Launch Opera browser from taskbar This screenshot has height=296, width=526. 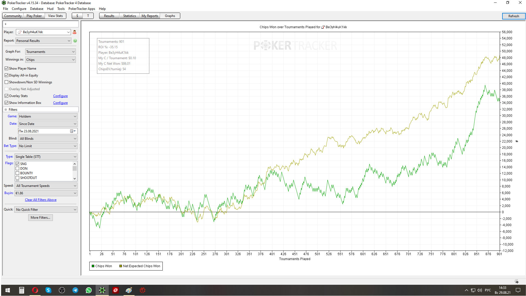pos(35,290)
